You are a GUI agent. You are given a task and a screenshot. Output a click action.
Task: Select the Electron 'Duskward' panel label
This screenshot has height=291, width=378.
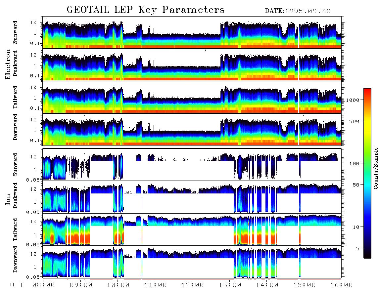click(x=15, y=63)
